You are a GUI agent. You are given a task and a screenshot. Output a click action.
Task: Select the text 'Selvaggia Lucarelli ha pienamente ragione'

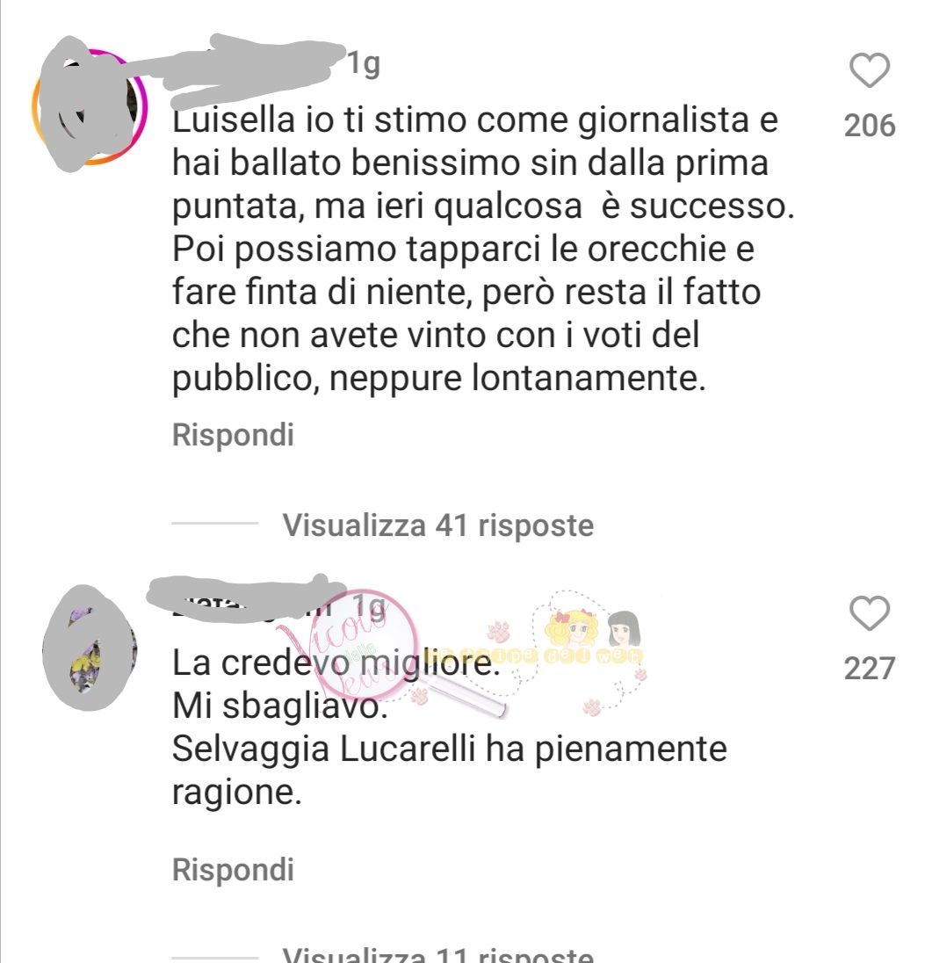[x=449, y=771]
